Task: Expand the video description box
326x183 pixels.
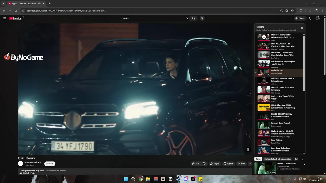Action: [x=135, y=172]
